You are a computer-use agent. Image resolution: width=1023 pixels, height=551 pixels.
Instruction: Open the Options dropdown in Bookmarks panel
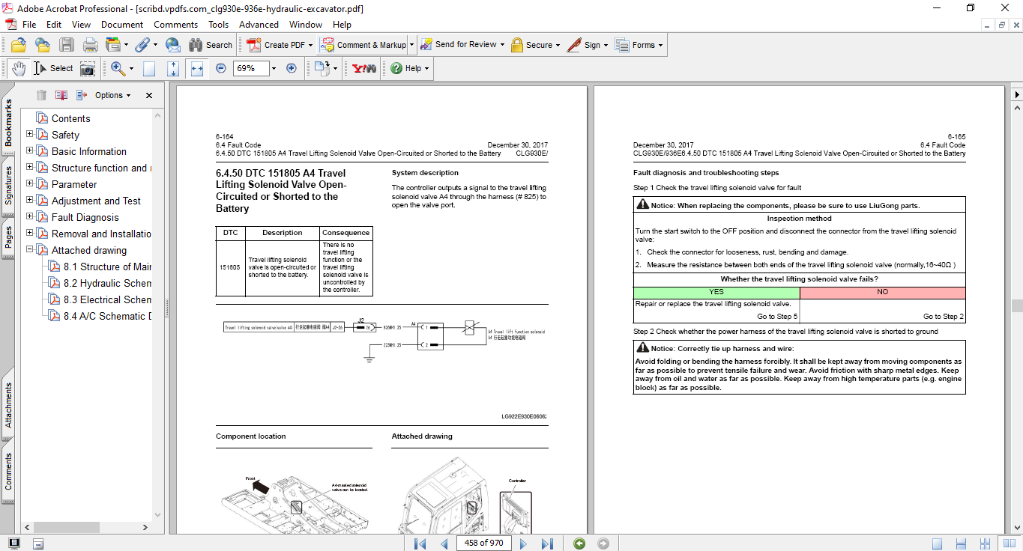pos(111,95)
